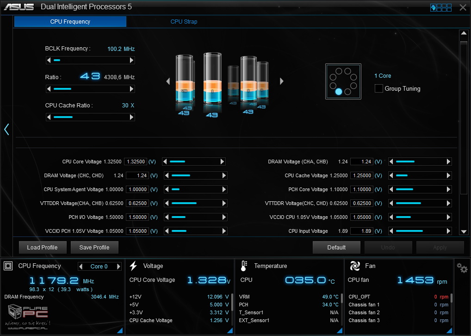Expand Fan panel corner triangle
471x336 pixels.
pos(449,330)
